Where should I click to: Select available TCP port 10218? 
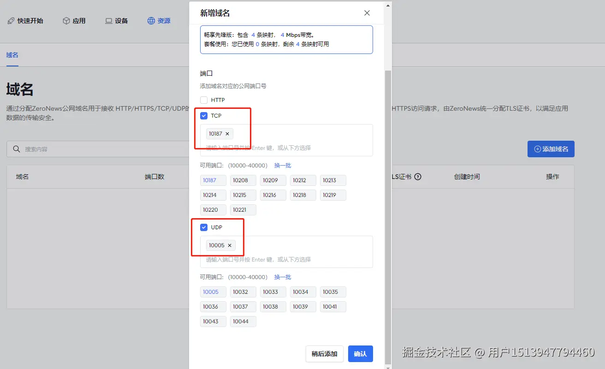(x=303, y=195)
